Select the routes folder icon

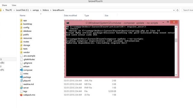coord(21,42)
